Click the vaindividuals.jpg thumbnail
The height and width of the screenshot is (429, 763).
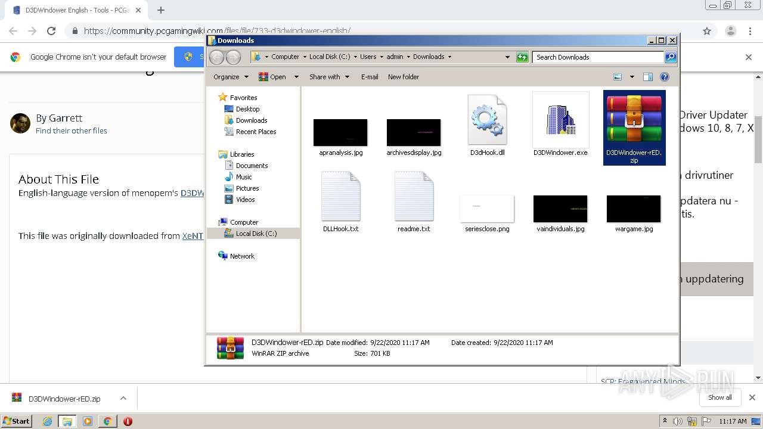(560, 209)
